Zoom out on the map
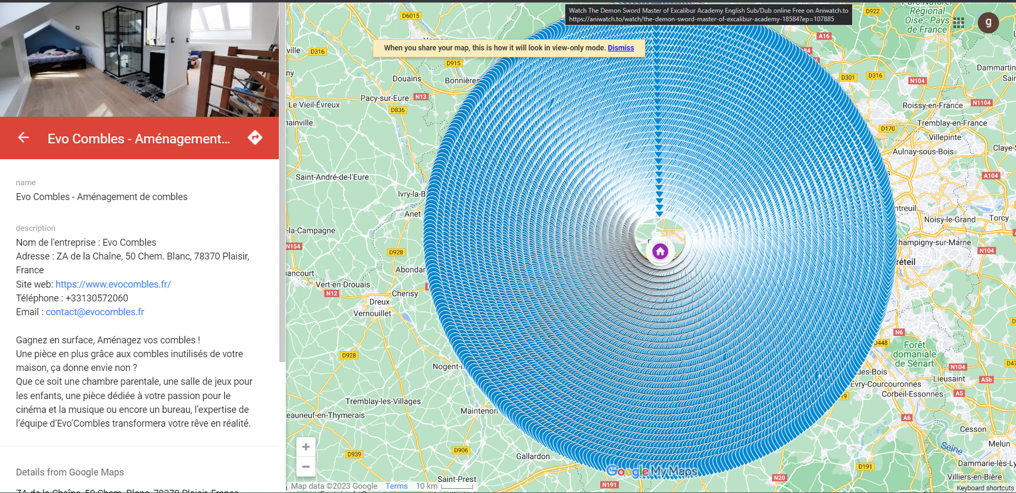 point(306,467)
